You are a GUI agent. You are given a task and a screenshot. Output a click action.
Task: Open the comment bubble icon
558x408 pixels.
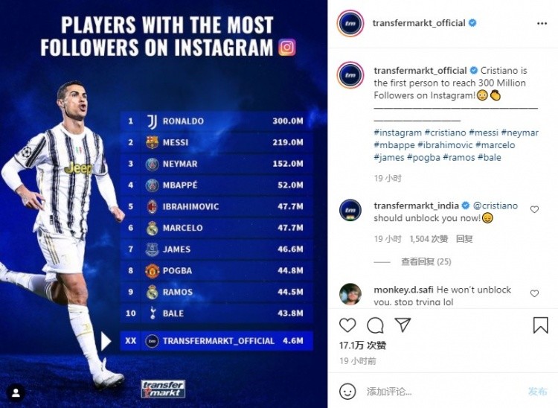point(375,325)
